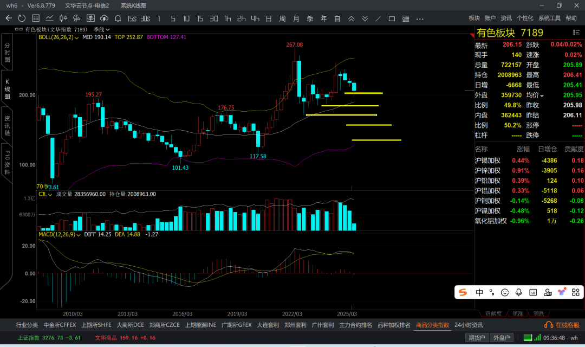Click the green signal strength bars icon

tap(538, 338)
